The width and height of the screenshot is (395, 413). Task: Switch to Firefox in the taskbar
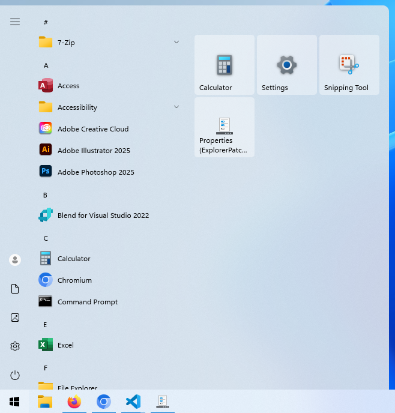74,402
